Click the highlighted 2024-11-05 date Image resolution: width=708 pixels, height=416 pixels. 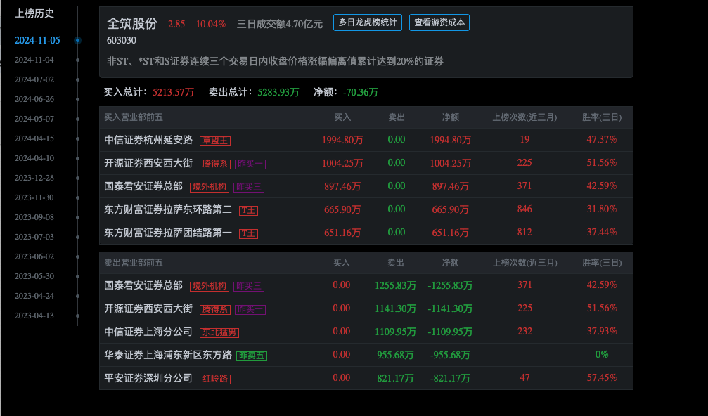coord(37,40)
